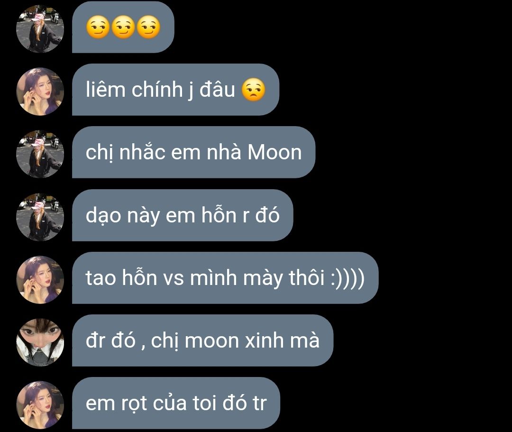Click the first smirking emoji
The height and width of the screenshot is (432, 512).
point(98,27)
